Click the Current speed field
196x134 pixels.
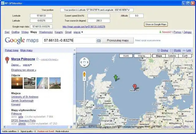99,16
